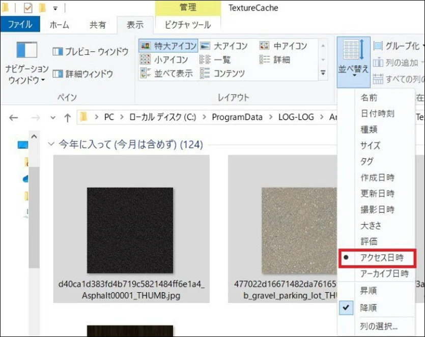Click ProgramData in address path
Viewport: 425px width, 337px height.
point(237,117)
